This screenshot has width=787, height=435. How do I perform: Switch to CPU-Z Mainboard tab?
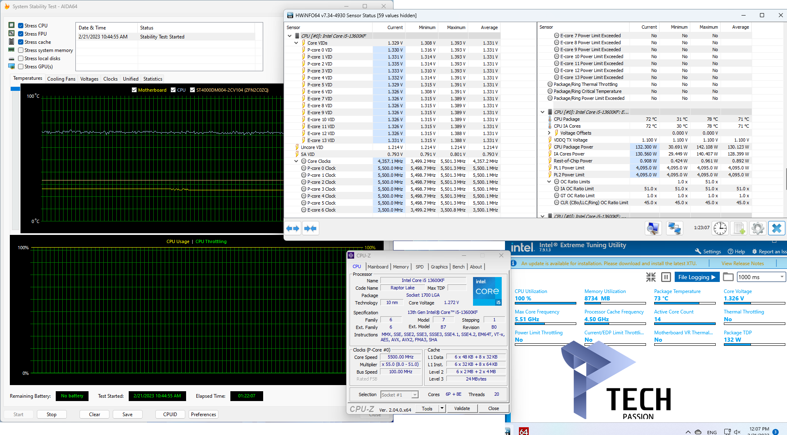378,267
